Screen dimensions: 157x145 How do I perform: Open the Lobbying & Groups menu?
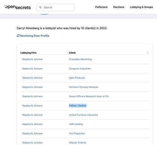coord(141,7)
